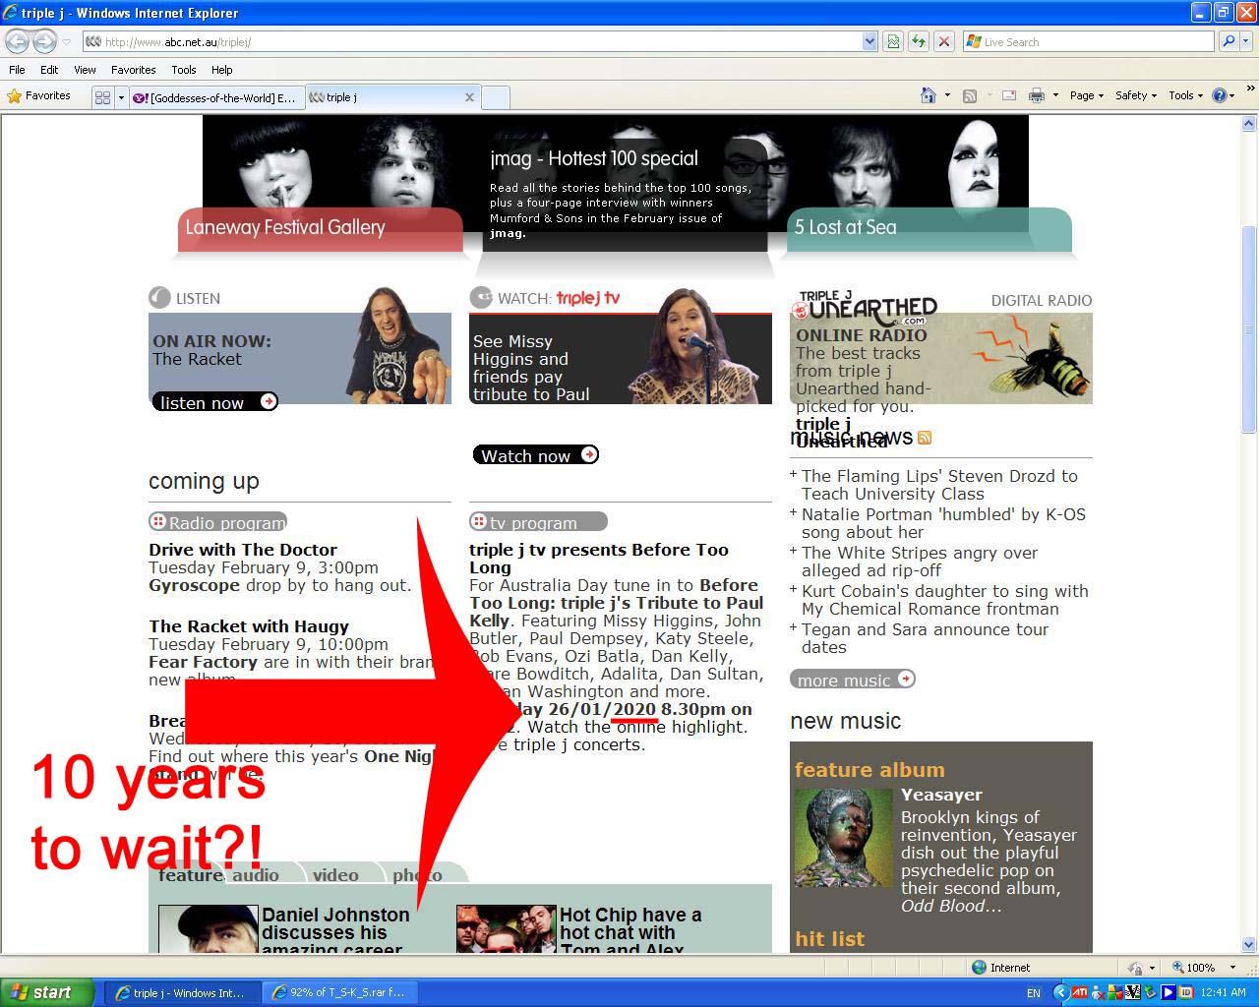Expand the Tools command bar dropdown

(1185, 95)
